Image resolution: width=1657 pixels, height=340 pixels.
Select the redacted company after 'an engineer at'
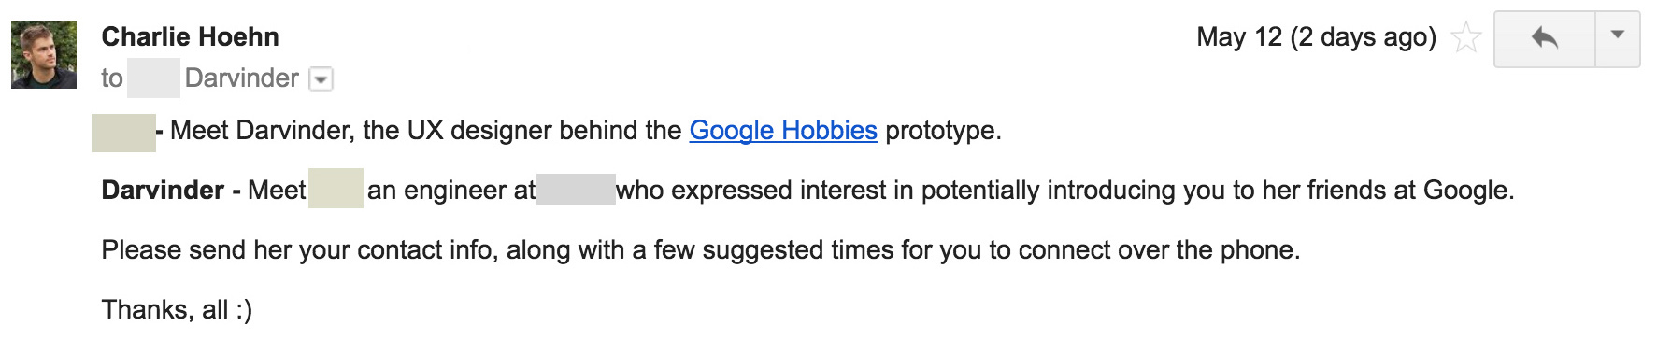point(577,190)
